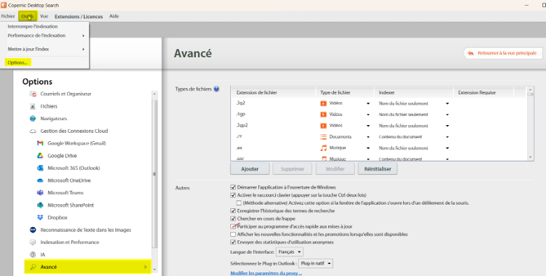Click the IA brain icon

(x=33, y=254)
